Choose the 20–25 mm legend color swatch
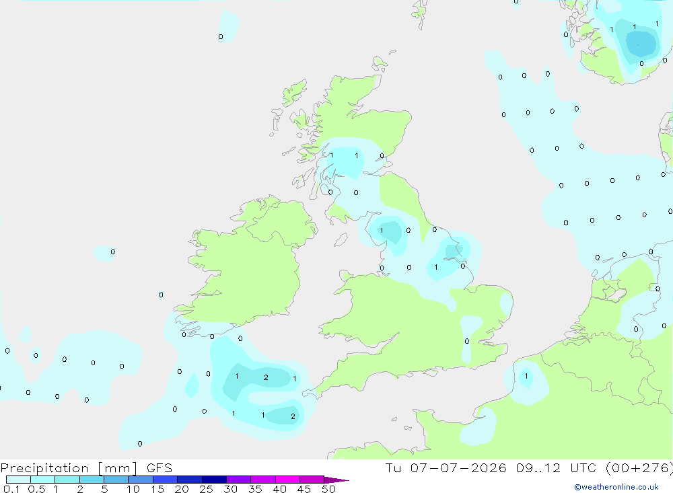Screen dimensions: 673x493 189,480
